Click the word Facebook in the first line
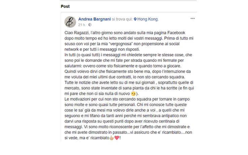248x155 pixels. pyautogui.click(x=176, y=33)
